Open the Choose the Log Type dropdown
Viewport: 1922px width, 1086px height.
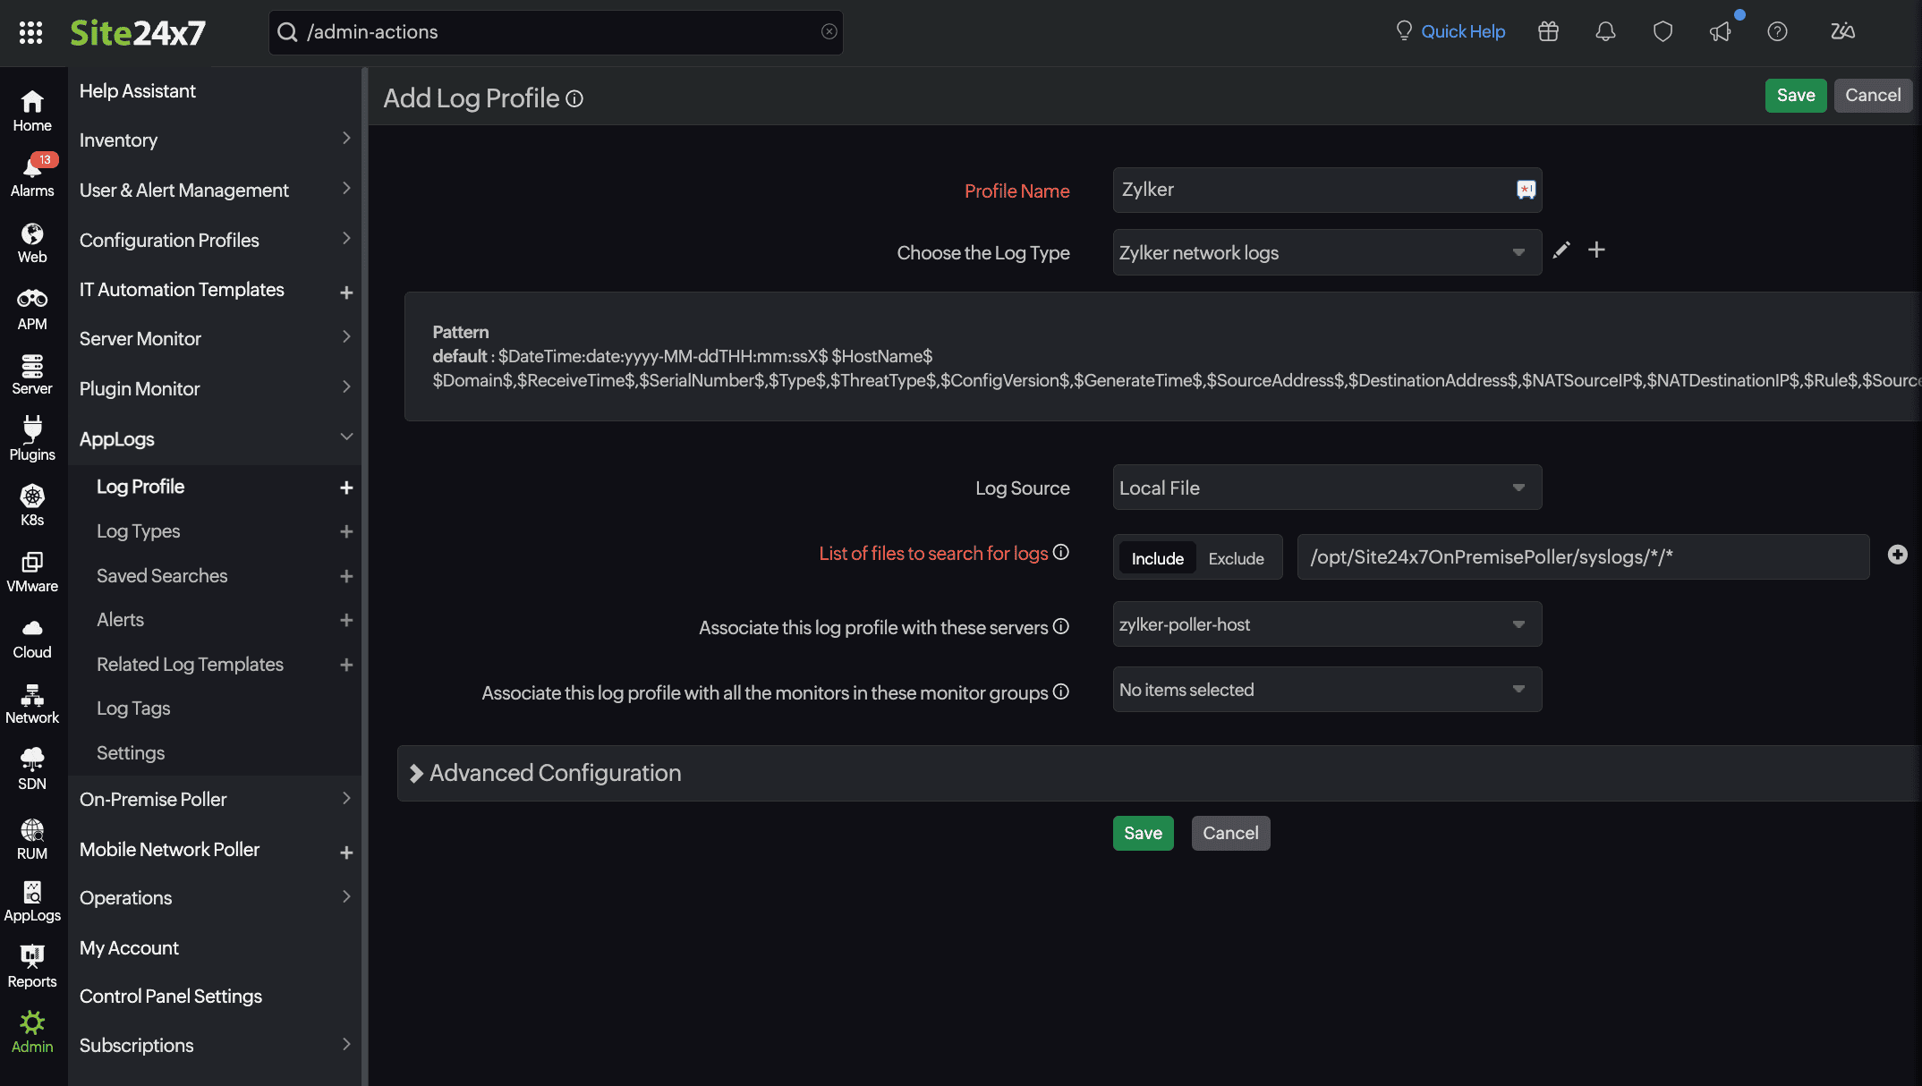[1326, 252]
